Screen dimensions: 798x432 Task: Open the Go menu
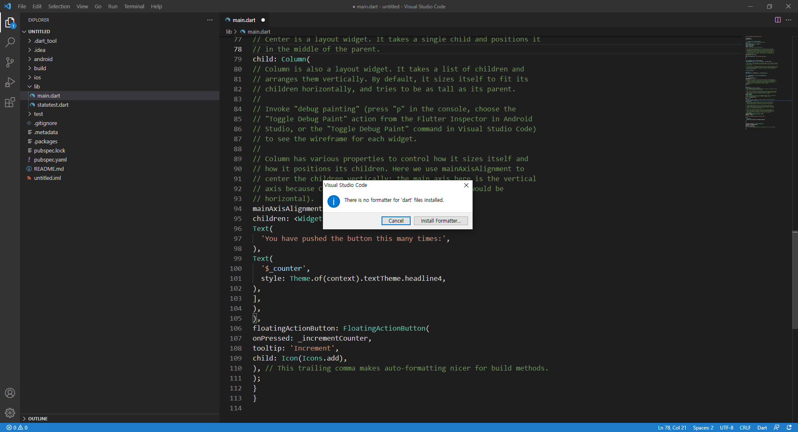click(x=98, y=6)
